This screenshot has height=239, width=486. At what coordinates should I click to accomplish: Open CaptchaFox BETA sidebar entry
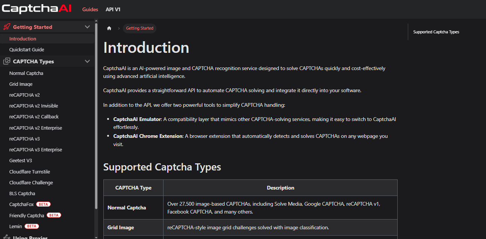click(30, 204)
